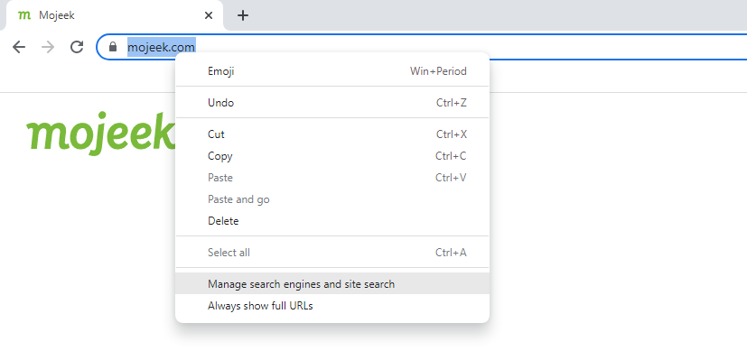The height and width of the screenshot is (360, 747).
Task: Select Delete from the context menu
Action: pyautogui.click(x=332, y=221)
